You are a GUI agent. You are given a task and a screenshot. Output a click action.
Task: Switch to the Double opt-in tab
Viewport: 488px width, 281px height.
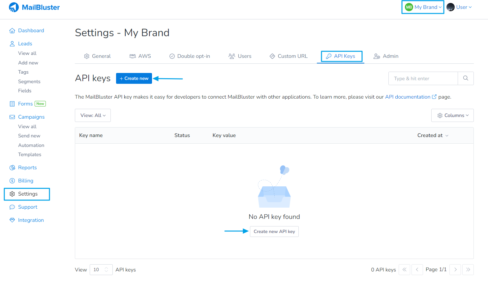tap(190, 56)
